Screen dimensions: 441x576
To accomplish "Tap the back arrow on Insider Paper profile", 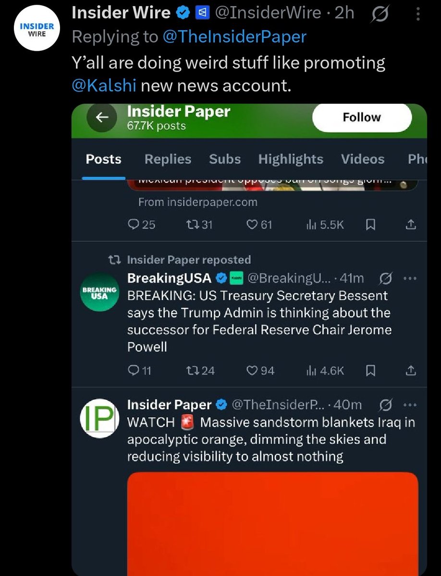I will click(101, 118).
